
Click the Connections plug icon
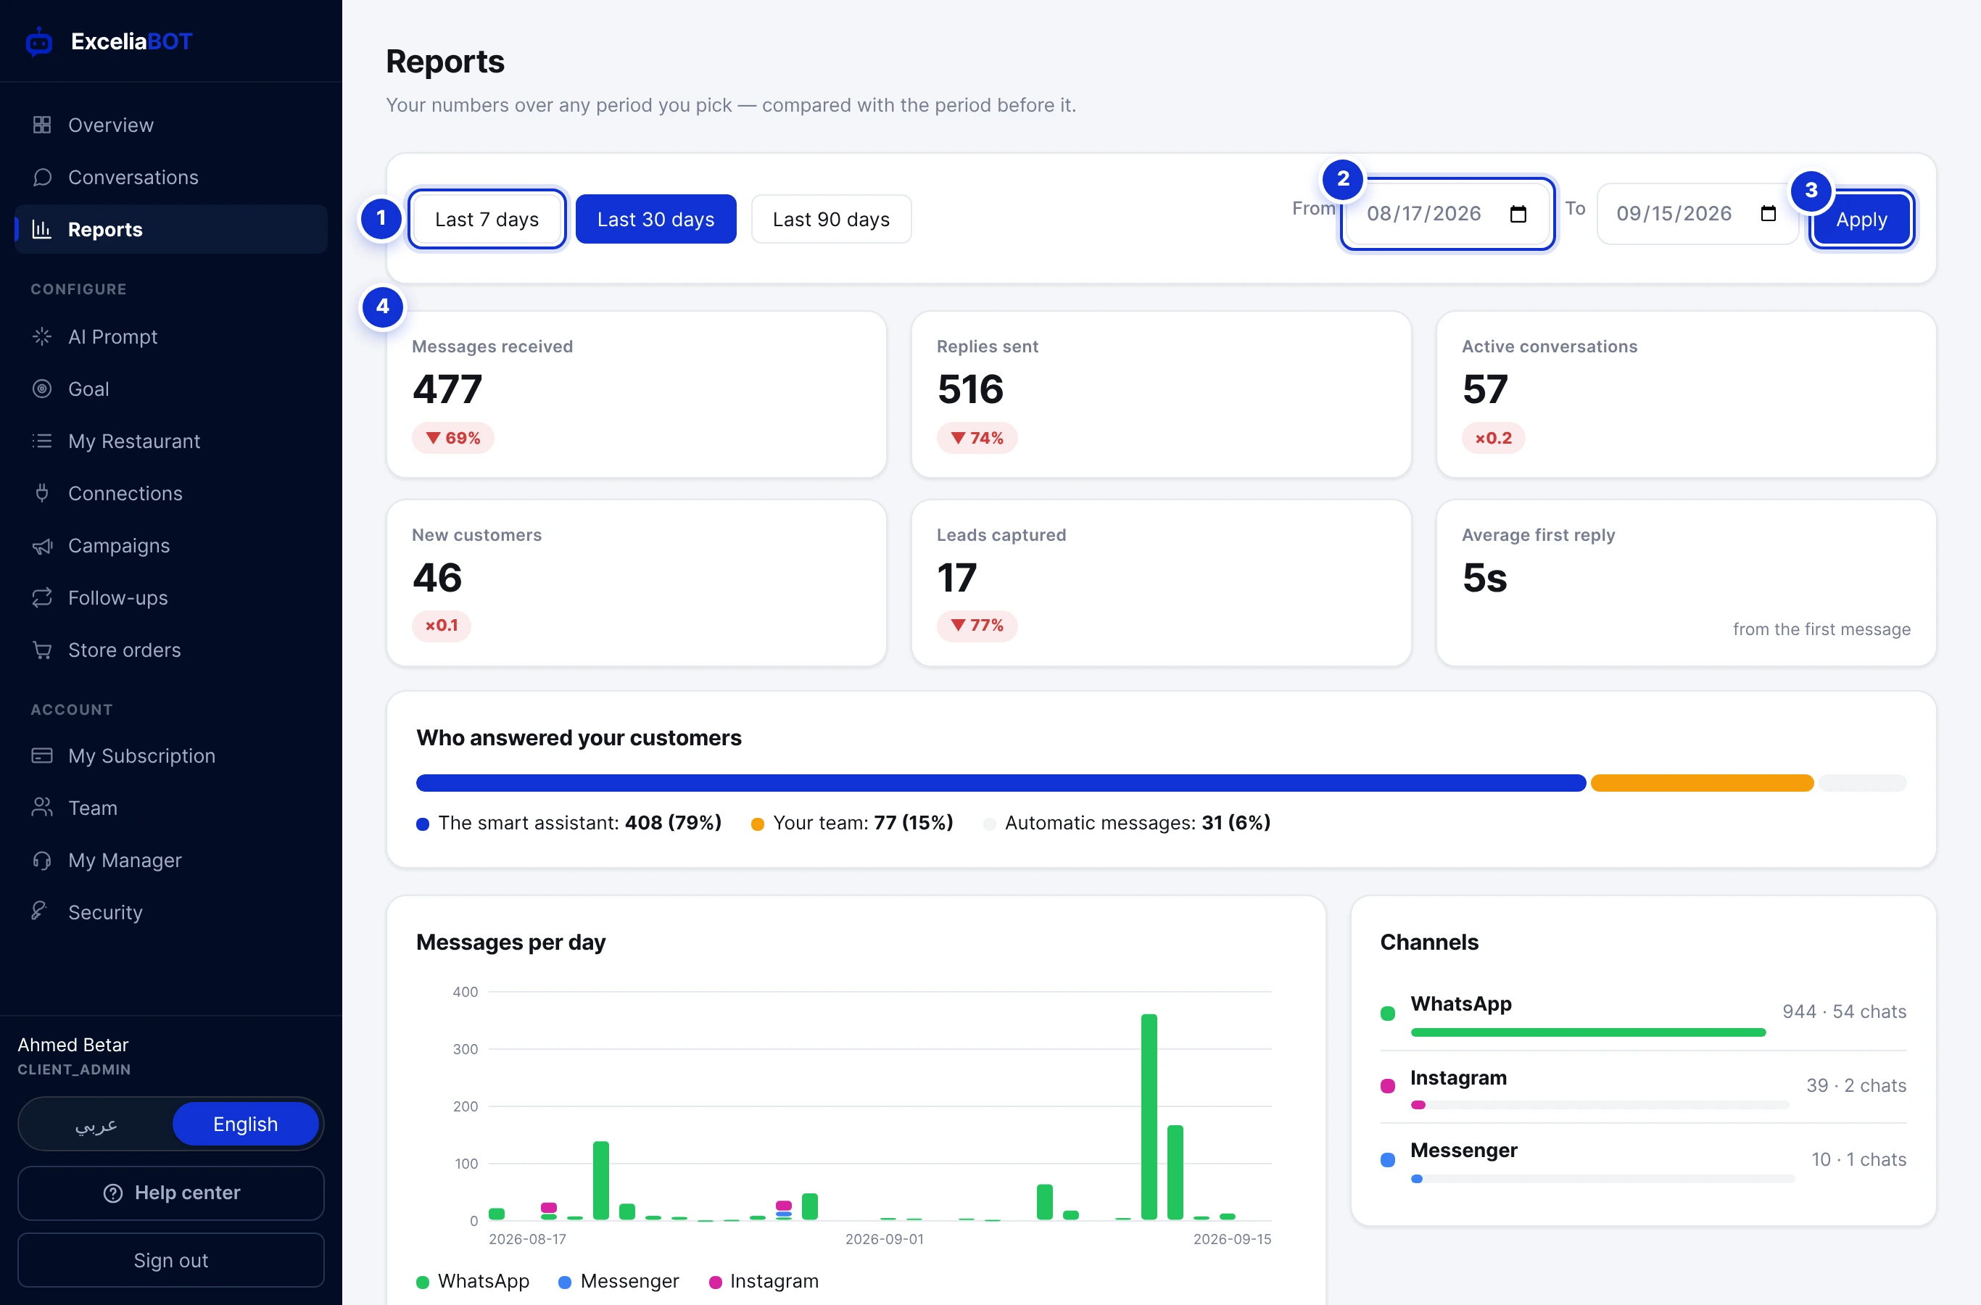pos(41,493)
